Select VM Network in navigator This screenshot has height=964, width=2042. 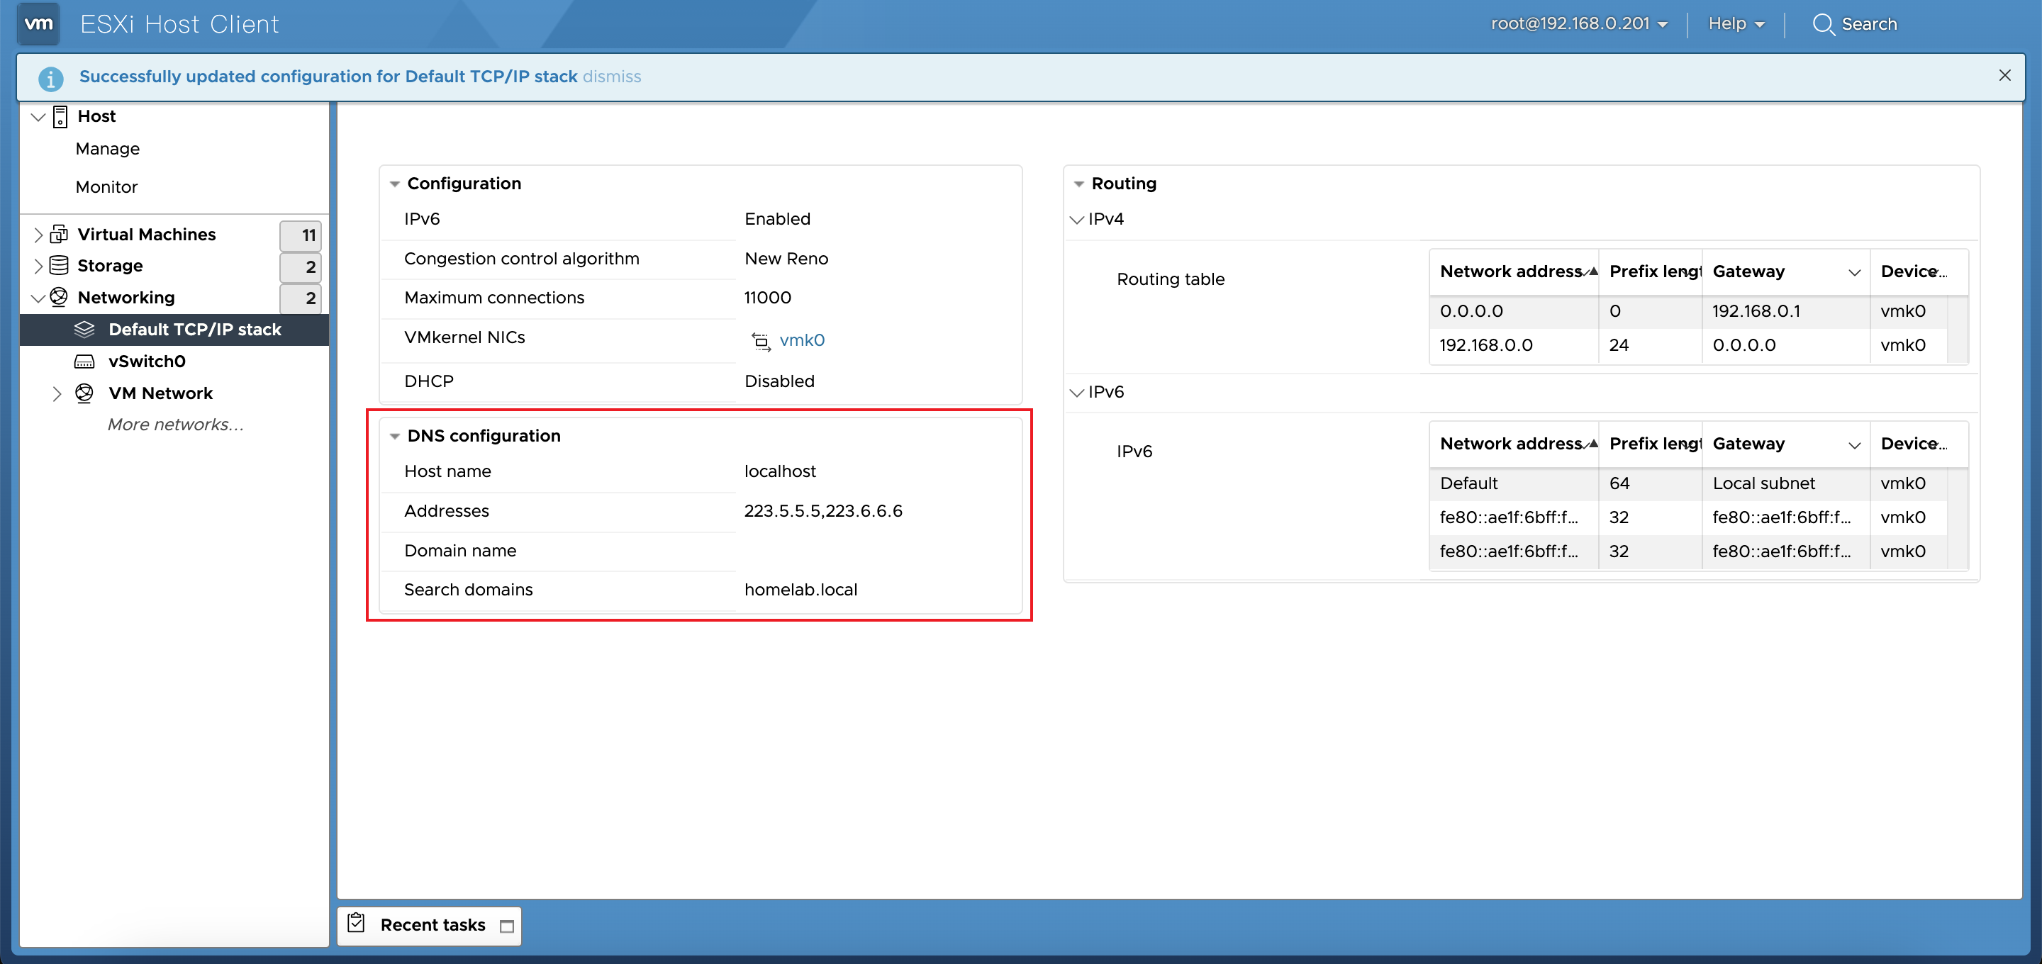tap(160, 393)
